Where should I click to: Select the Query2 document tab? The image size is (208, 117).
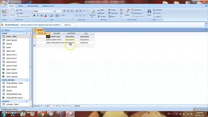click(39, 30)
